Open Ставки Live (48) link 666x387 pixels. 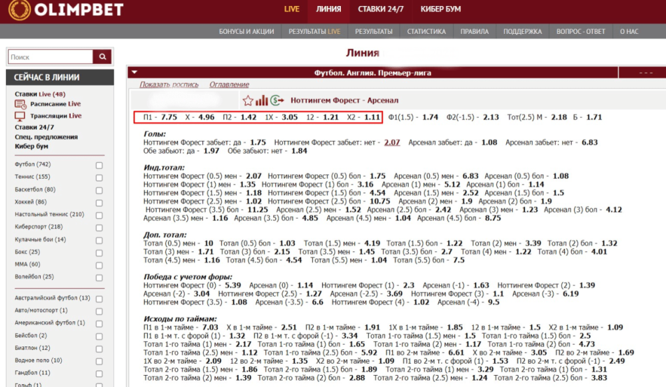(x=40, y=94)
